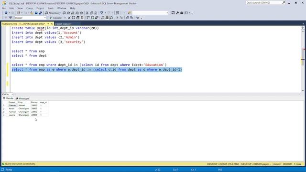Open the Window menu
The width and height of the screenshot is (306, 172).
pyautogui.click(x=62, y=8)
